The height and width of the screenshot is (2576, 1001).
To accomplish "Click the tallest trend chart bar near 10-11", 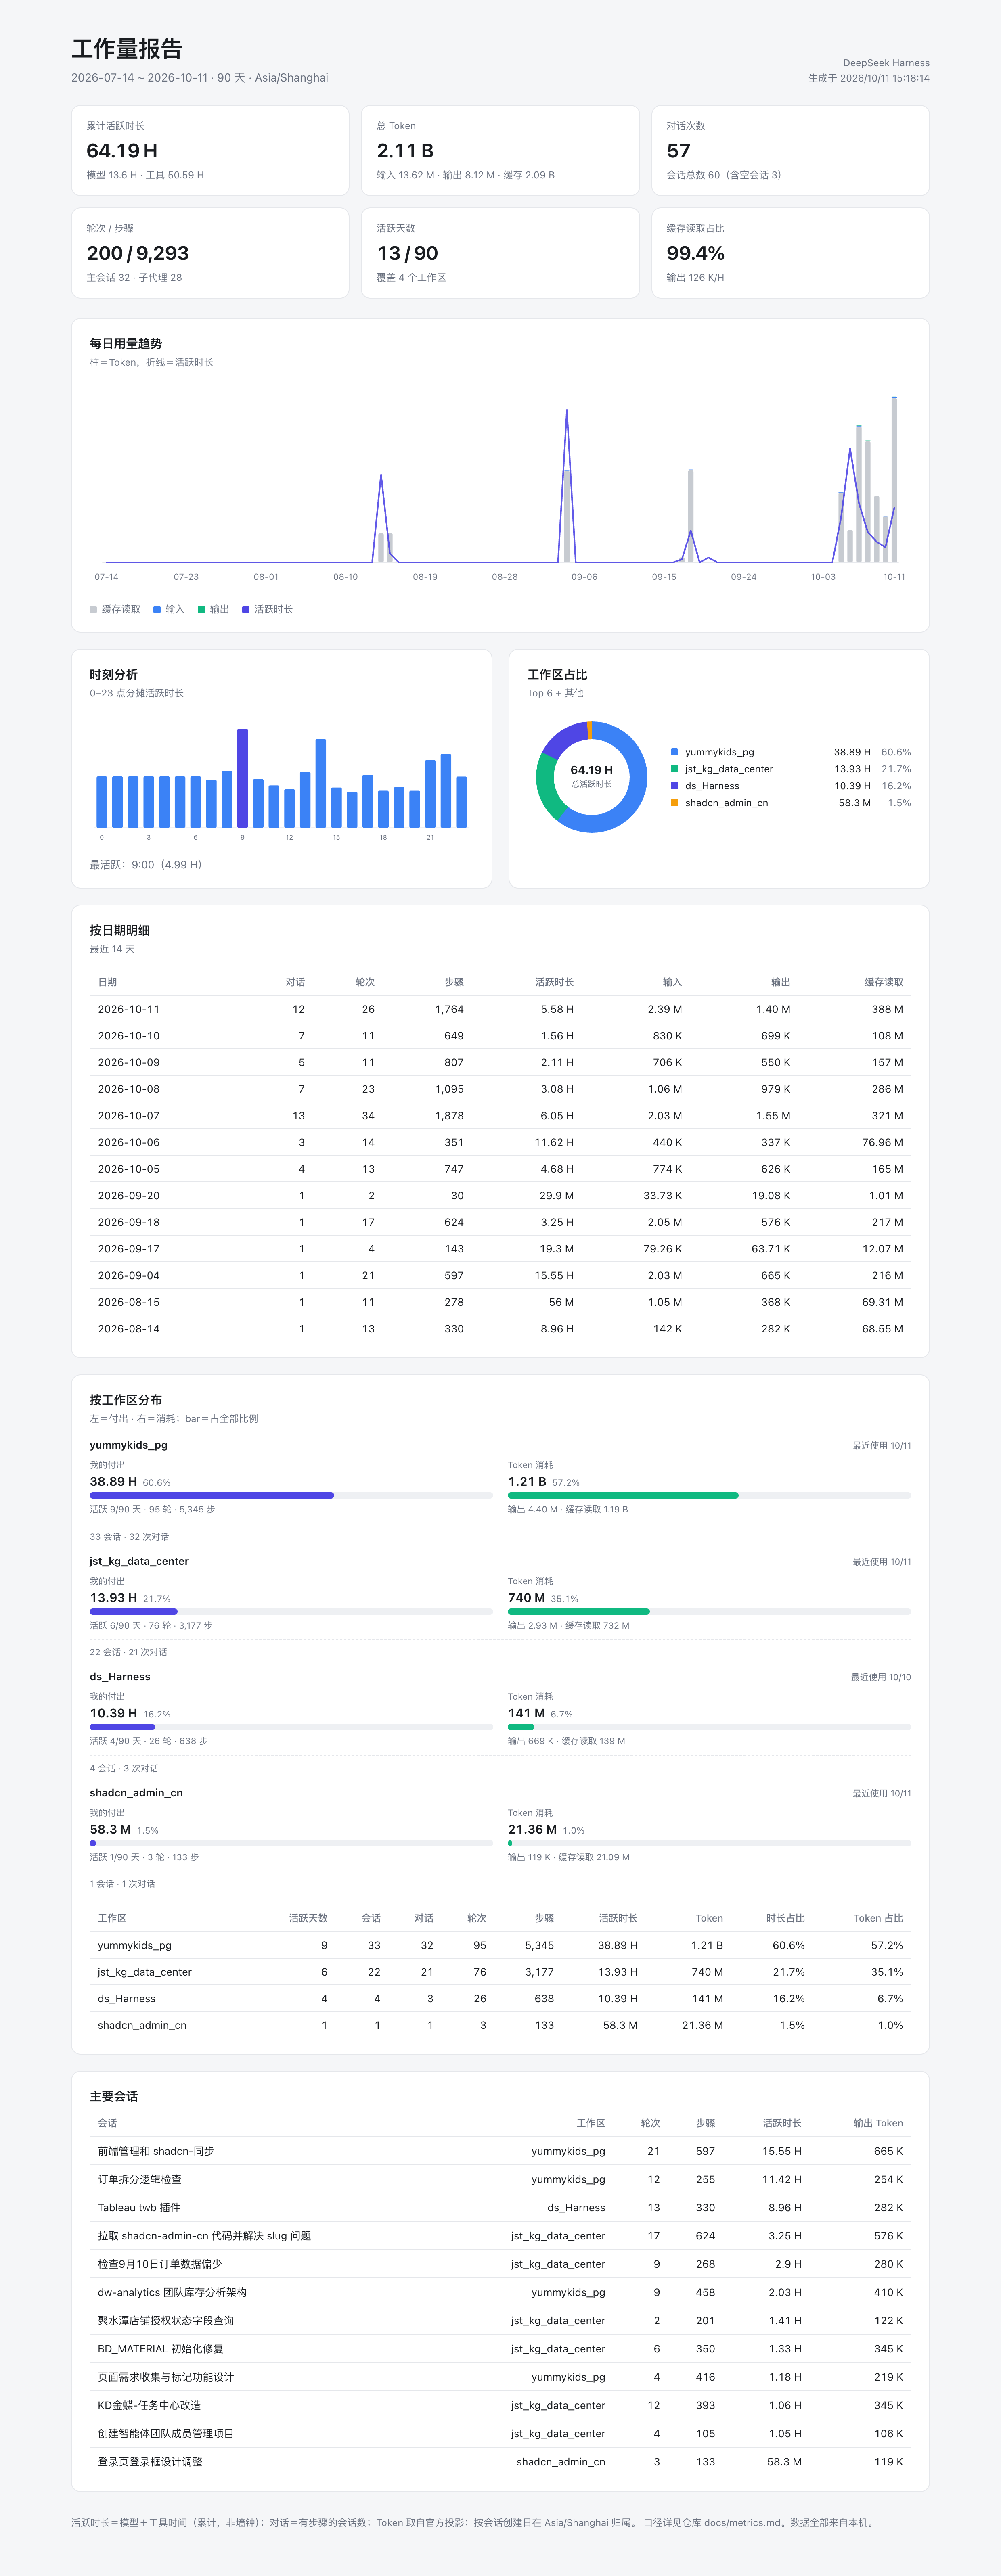I will (x=894, y=479).
